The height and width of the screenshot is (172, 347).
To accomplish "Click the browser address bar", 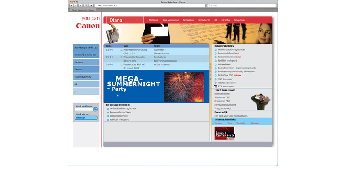I will coord(150,6).
